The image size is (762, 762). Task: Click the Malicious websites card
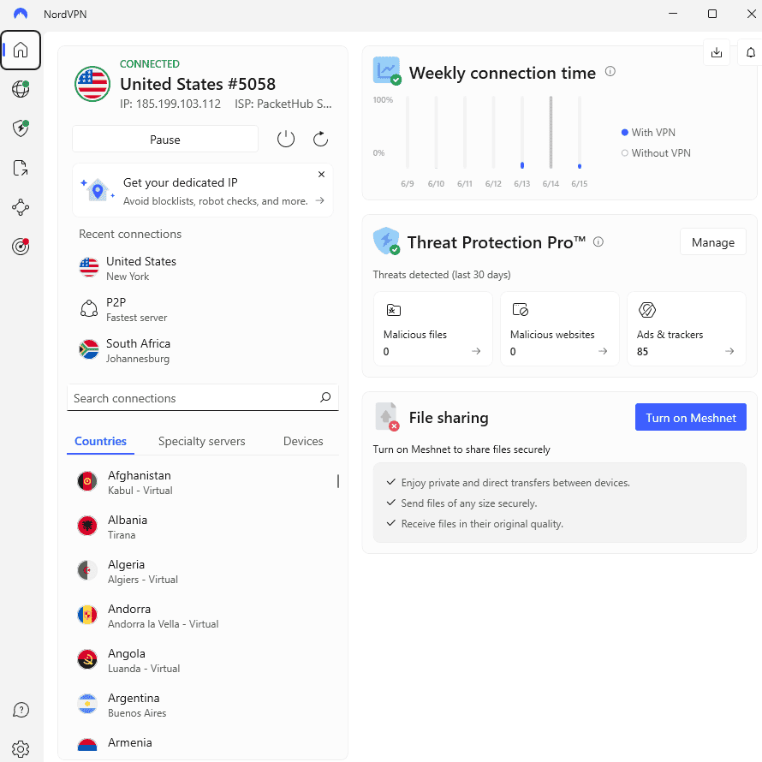tap(560, 329)
